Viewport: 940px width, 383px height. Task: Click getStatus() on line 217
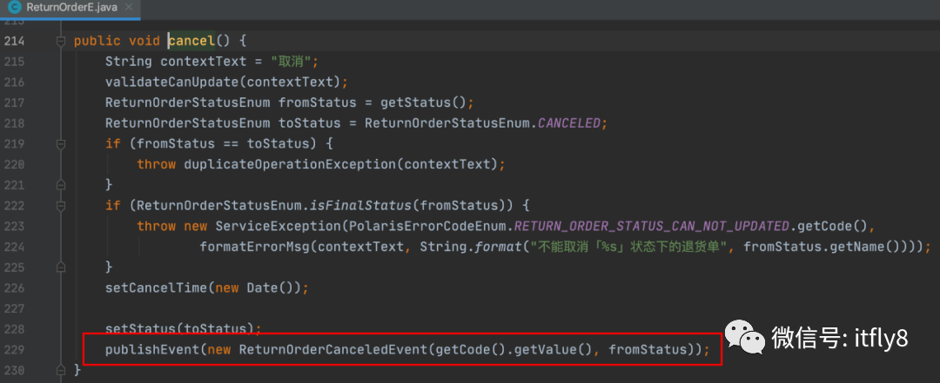[423, 102]
